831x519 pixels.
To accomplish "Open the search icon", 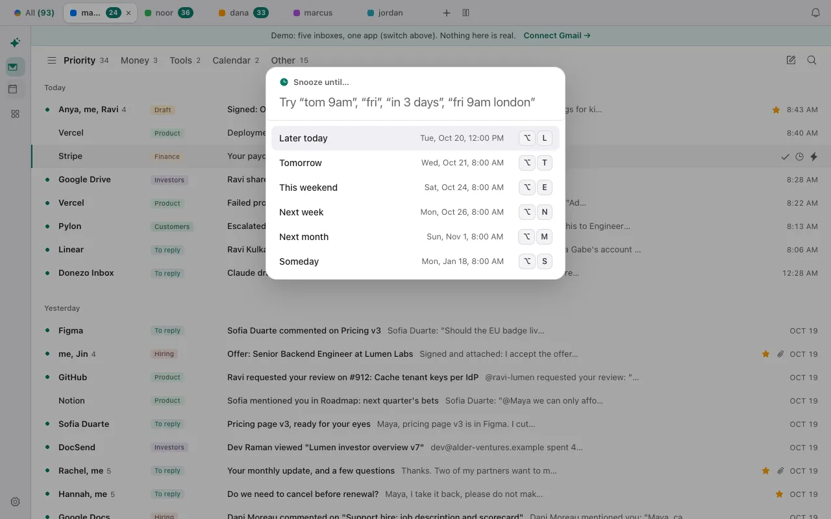I will click(x=812, y=60).
